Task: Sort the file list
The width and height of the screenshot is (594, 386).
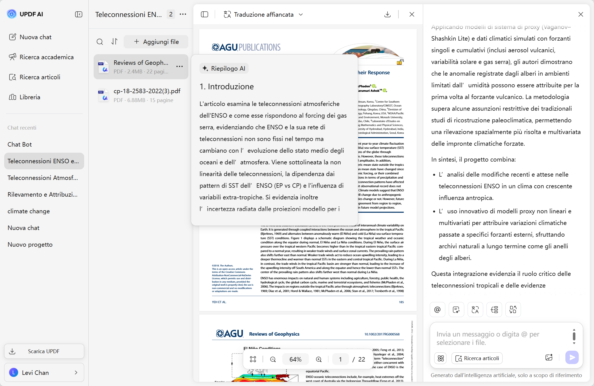Action: pyautogui.click(x=114, y=42)
